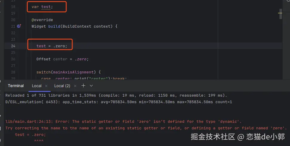
Task: Click the yellow warning stripe on scrollbar
Action: pyautogui.click(x=280, y=13)
